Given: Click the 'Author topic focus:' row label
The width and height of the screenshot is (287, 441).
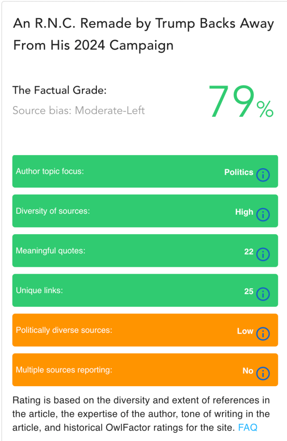Looking at the screenshot, I should 50,172.
